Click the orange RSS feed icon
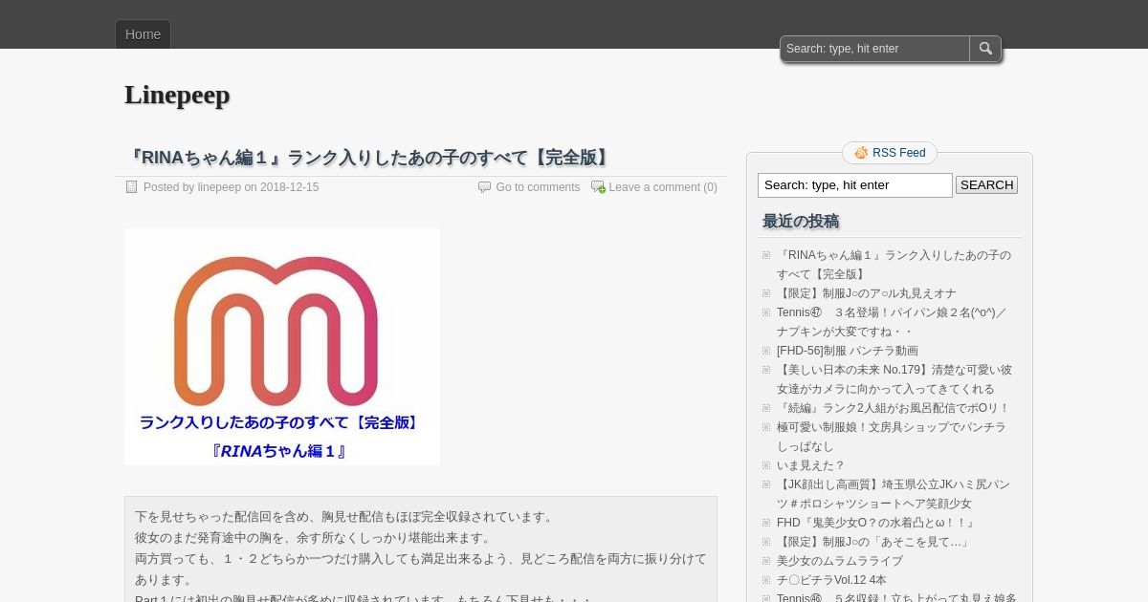 pyautogui.click(x=861, y=153)
